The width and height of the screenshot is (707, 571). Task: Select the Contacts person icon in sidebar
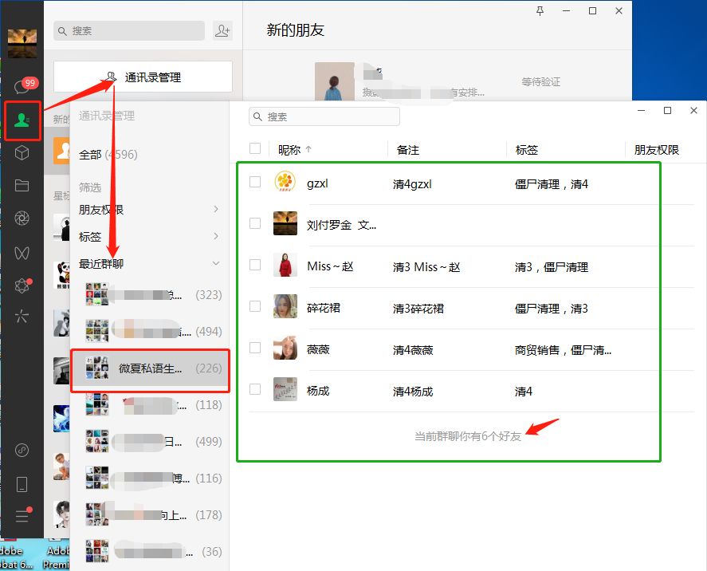22,121
